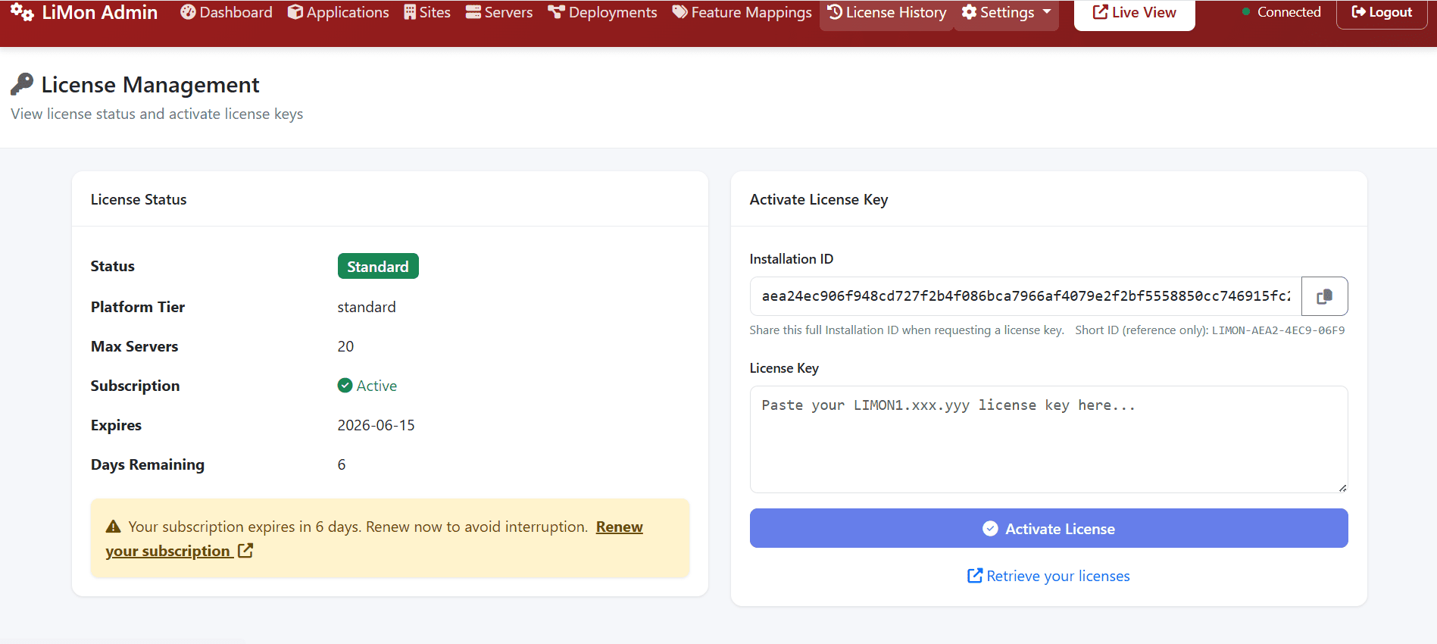Open the Servers menu item
This screenshot has height=644, width=1437.
(499, 12)
